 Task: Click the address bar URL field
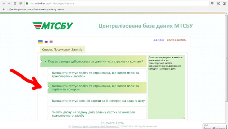click(x=116, y=4)
